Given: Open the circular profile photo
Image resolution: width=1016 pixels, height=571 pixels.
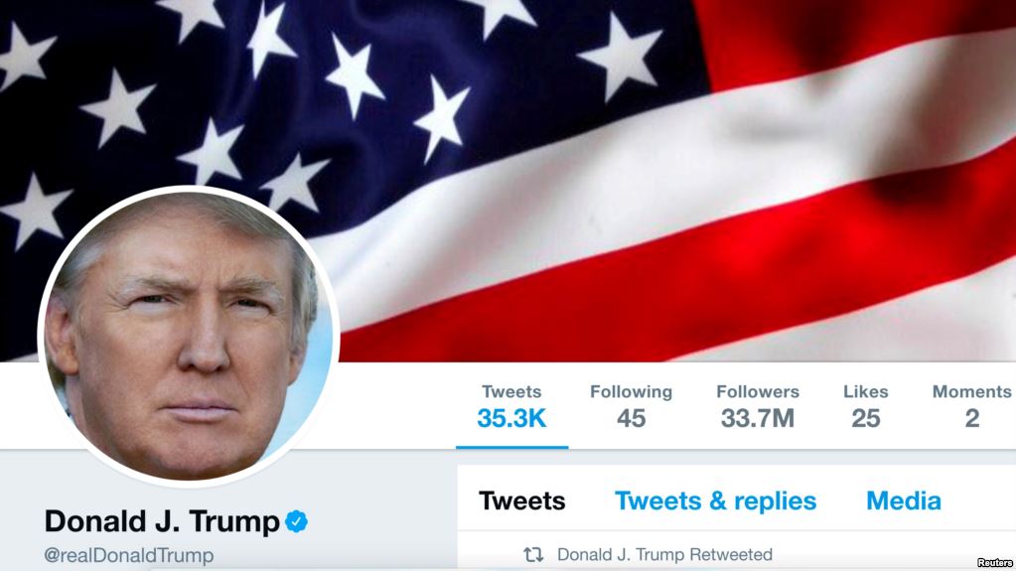Looking at the screenshot, I should coord(189,336).
